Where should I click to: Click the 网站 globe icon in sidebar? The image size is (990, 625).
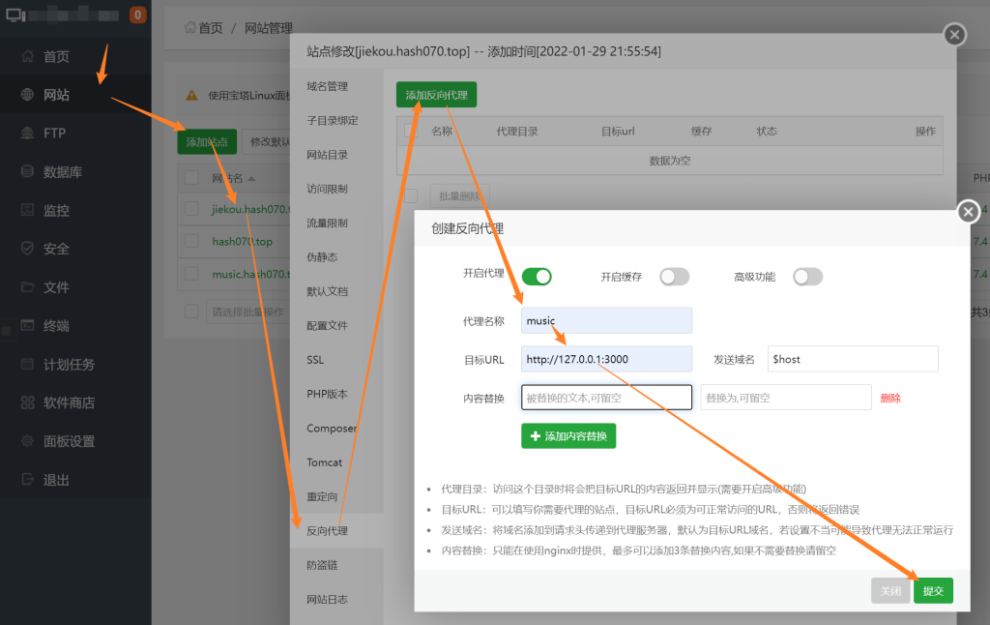point(27,95)
